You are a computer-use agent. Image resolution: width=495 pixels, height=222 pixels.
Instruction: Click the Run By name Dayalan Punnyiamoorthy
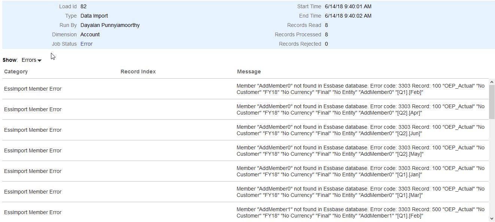tap(110, 25)
